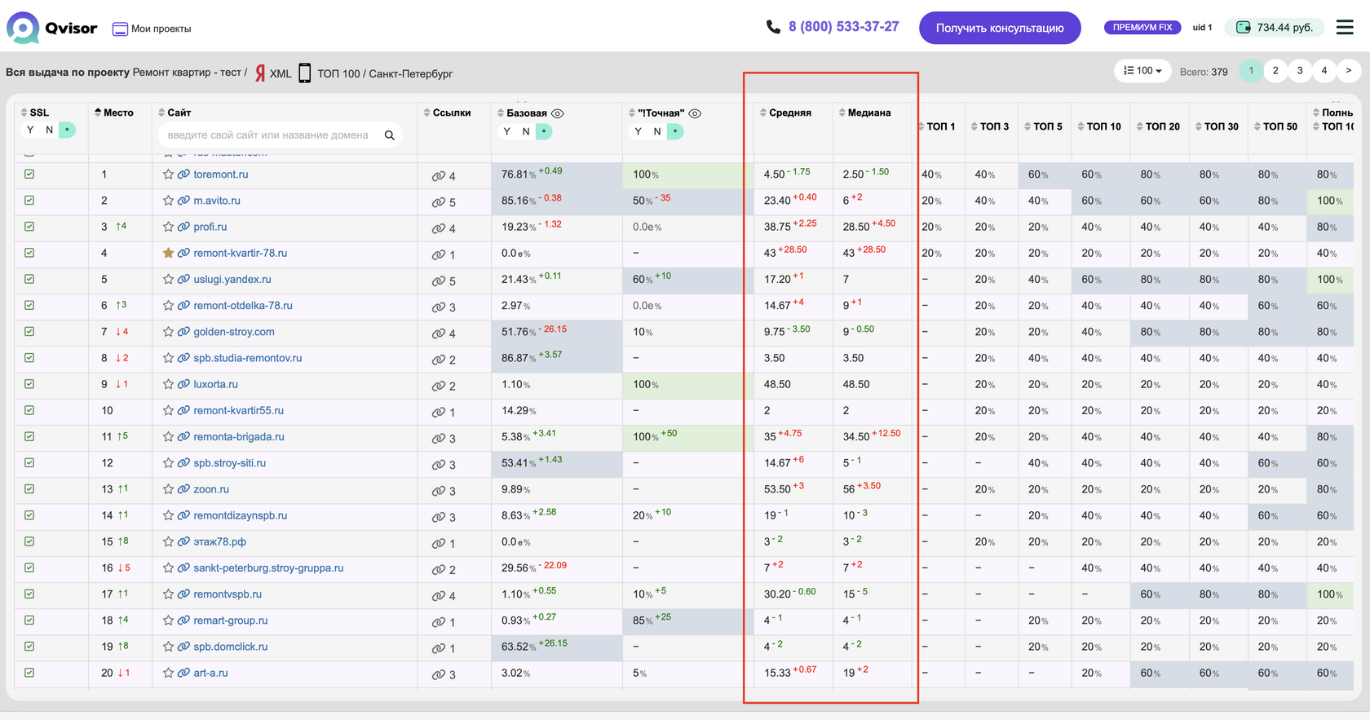
Task: Filter "!Точная" column by N
Action: (x=657, y=131)
